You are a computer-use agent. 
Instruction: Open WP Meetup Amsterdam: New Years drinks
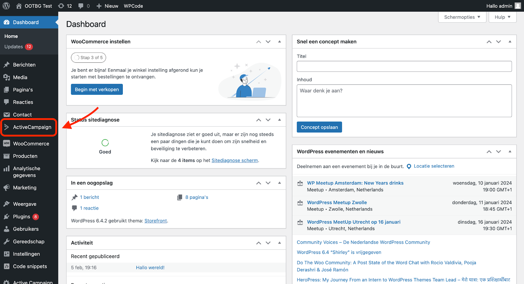(355, 183)
